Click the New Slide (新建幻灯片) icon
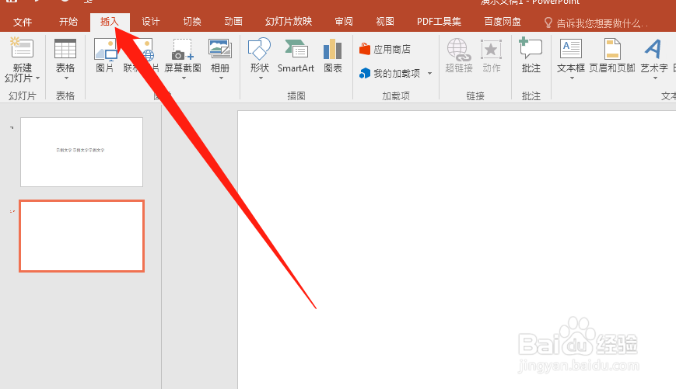This screenshot has width=676, height=389. (x=22, y=48)
